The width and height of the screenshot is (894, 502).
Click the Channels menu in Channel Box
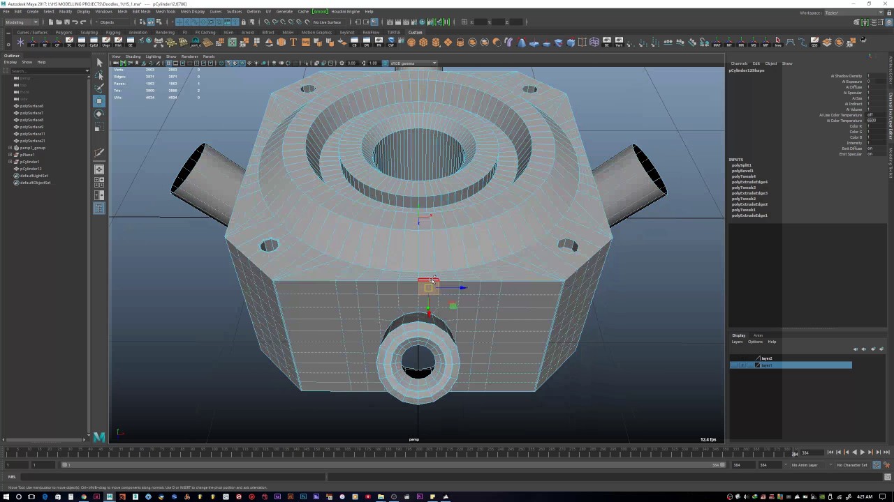(x=739, y=63)
